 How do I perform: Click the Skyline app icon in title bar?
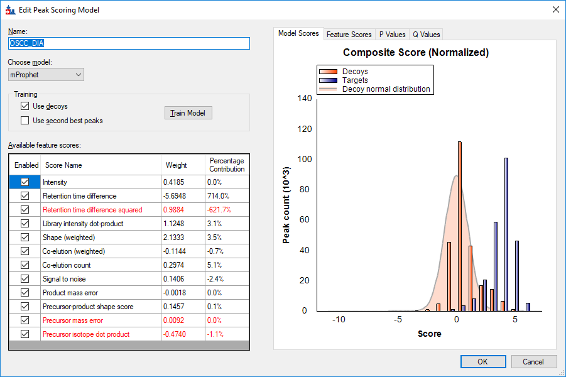[x=10, y=9]
